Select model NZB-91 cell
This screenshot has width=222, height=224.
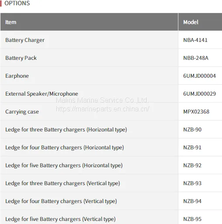pos(200,148)
